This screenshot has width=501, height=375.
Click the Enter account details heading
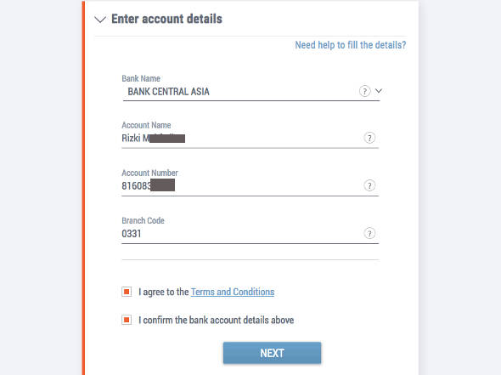click(166, 19)
